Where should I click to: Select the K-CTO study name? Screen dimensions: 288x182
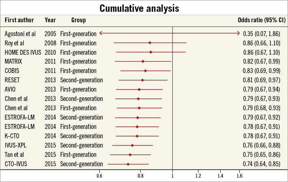[x=13, y=136]
